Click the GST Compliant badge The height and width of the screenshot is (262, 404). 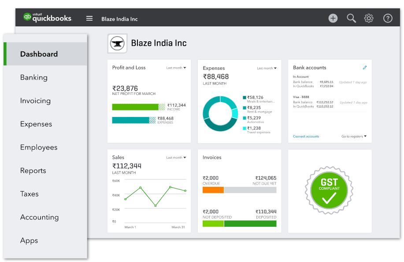coord(329,190)
